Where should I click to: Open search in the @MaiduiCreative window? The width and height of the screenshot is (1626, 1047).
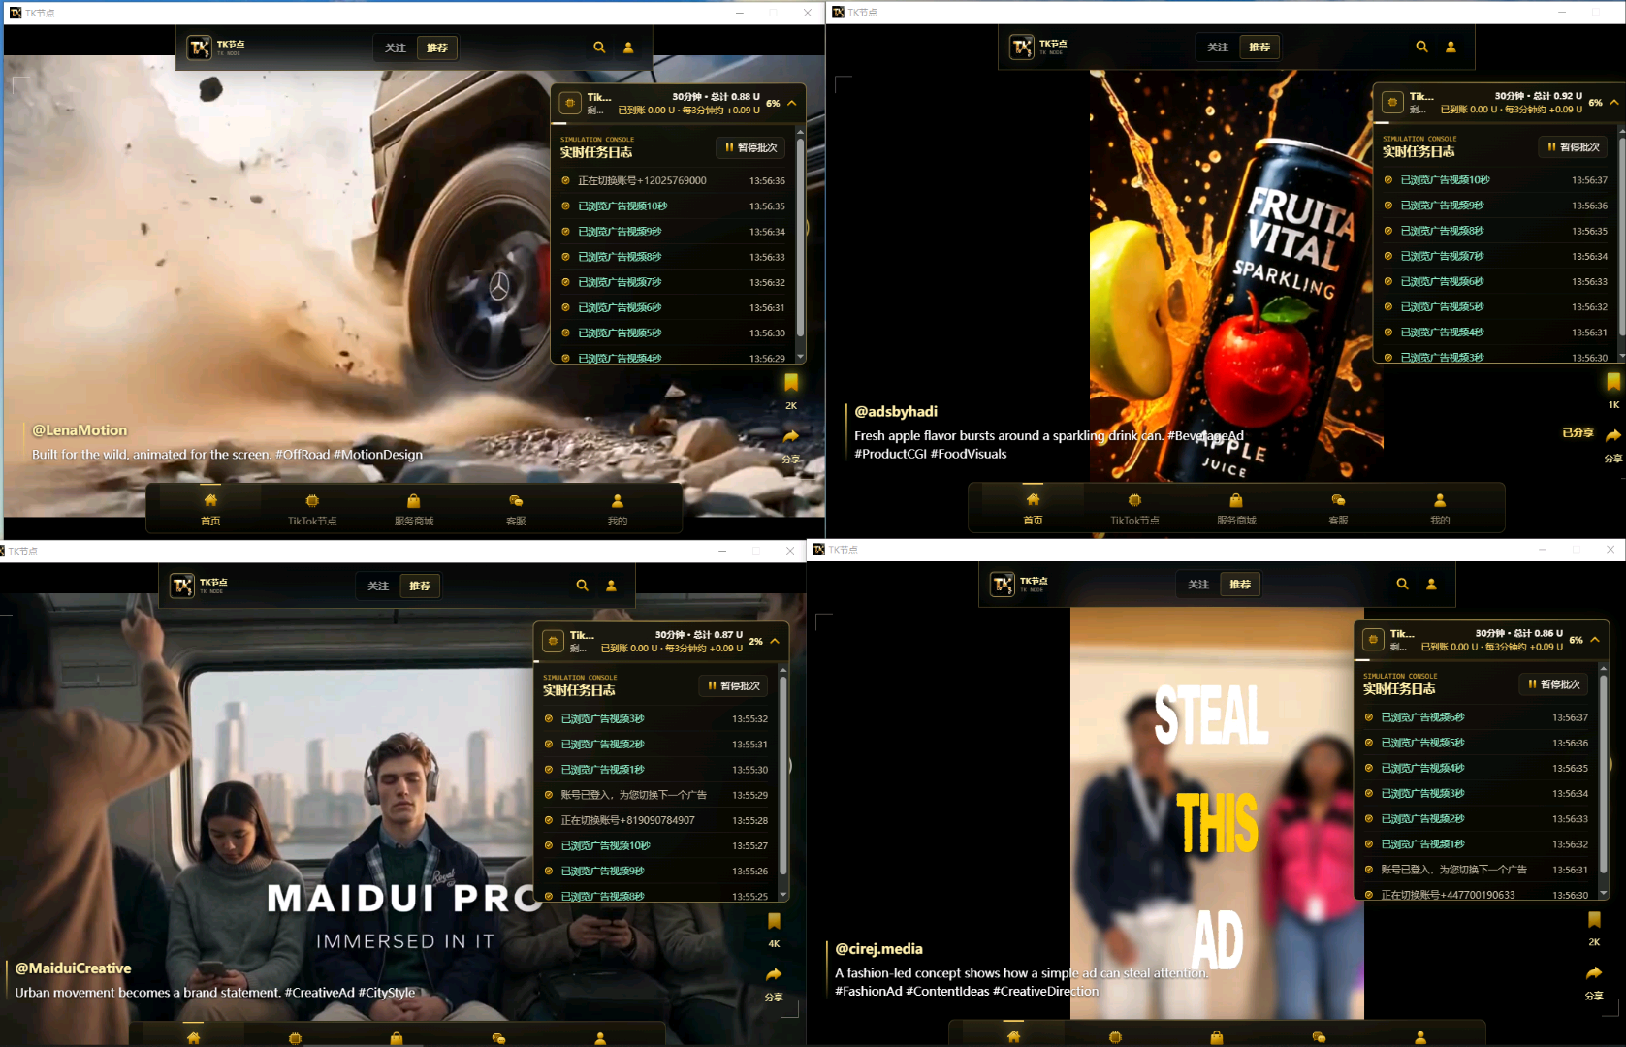(582, 586)
